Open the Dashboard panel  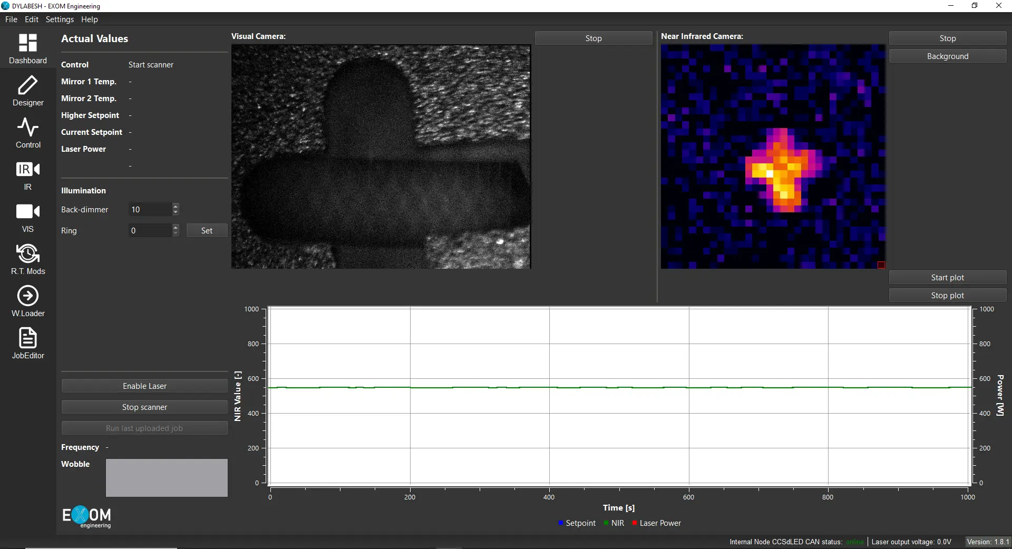point(27,48)
